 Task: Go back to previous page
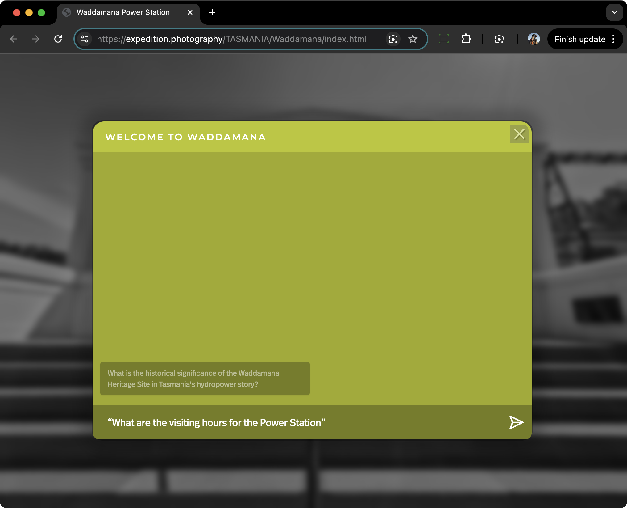[x=14, y=39]
